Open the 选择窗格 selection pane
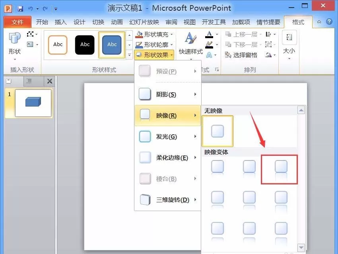 [241, 55]
